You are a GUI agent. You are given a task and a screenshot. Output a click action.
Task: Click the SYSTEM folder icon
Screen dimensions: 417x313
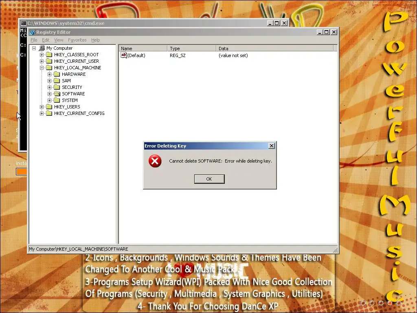tap(57, 100)
